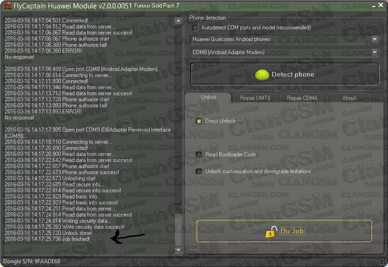Enable Unlock customization and downgrade limitations
The height and width of the screenshot is (267, 388).
(199, 171)
